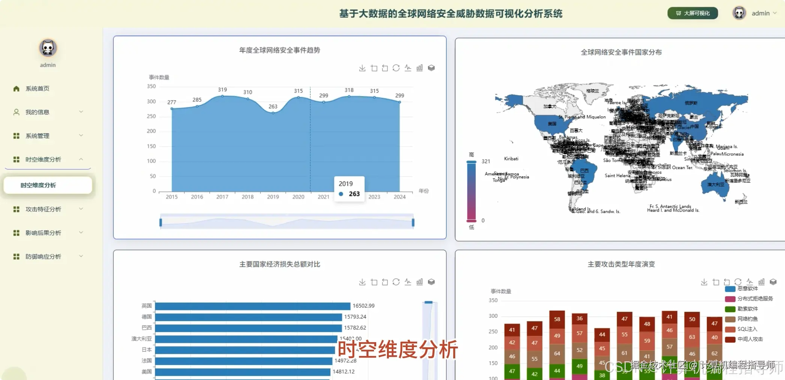Switch annual trend chart to line view
Screen dimensions: 785x380
[x=408, y=68]
